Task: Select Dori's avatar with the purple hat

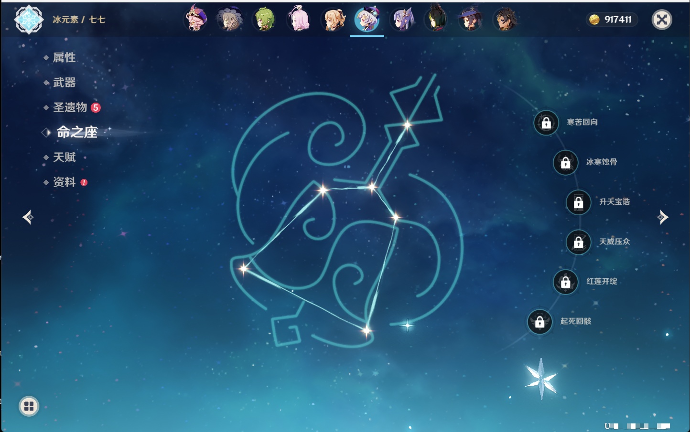Action: click(195, 20)
